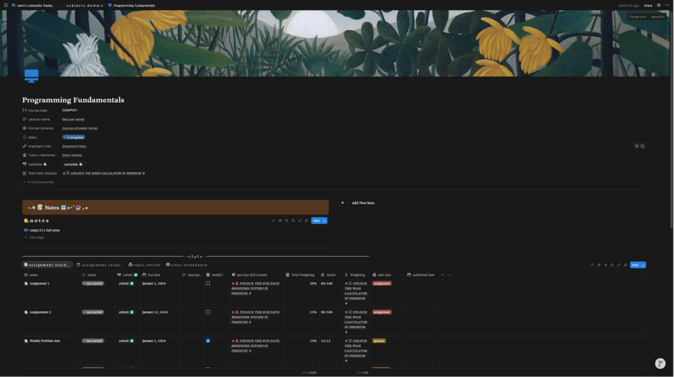Add a New page in notes list
Viewport: 674px width, 377px height.
(x=34, y=237)
